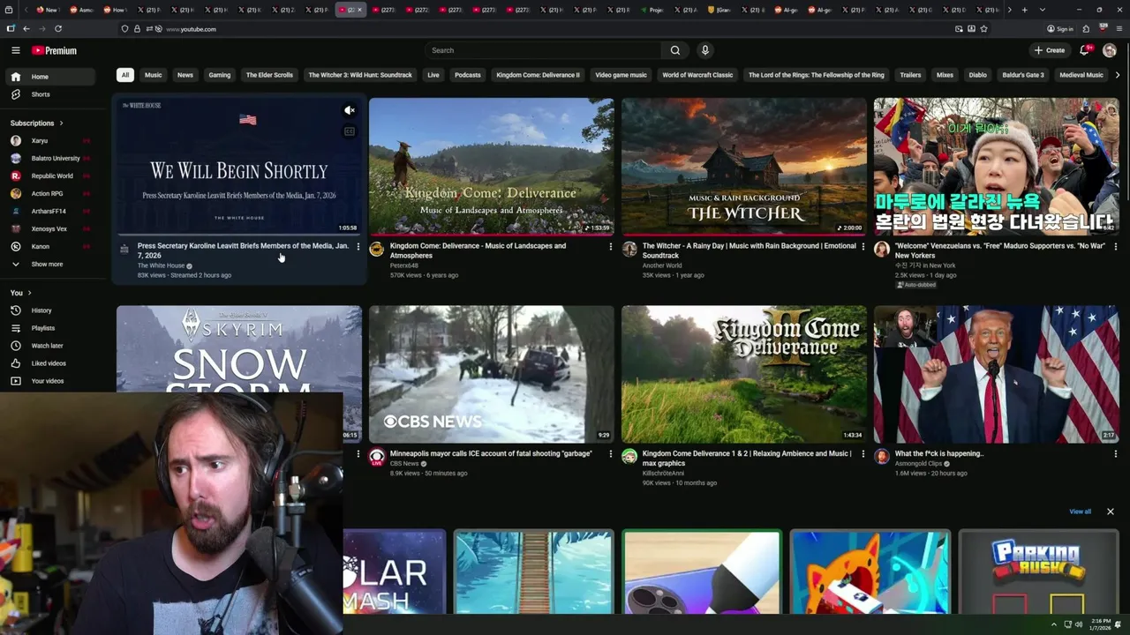This screenshot has height=635, width=1130.
Task: Open the notifications bell
Action: coord(1085,50)
